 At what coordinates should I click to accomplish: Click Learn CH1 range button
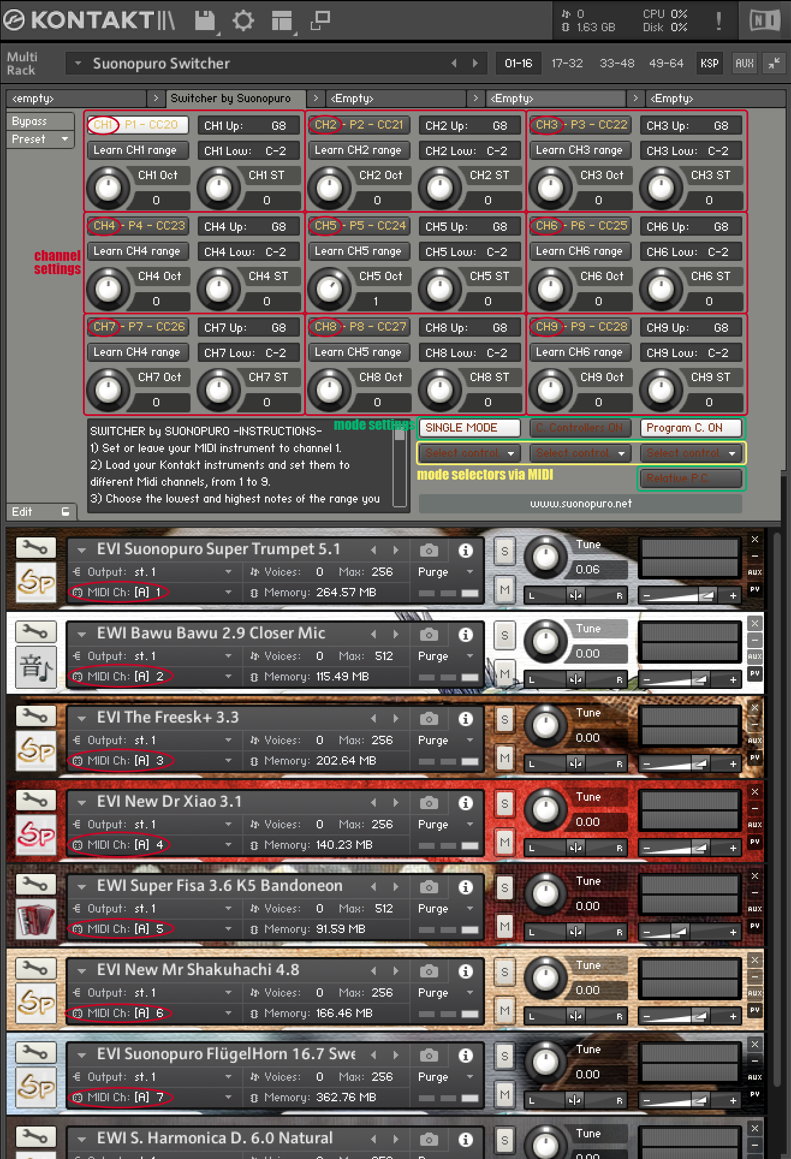coord(138,150)
